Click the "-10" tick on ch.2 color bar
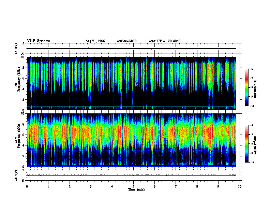Screen dimensions: 270x209 coord(252,163)
